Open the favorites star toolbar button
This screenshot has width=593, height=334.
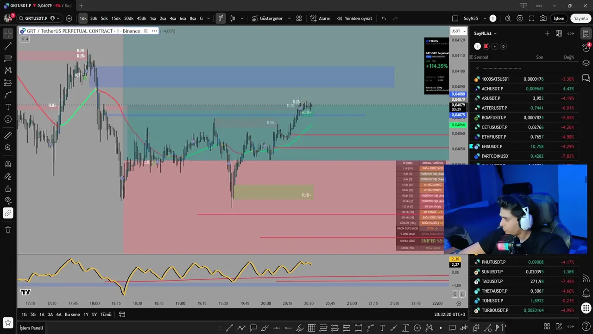(x=8, y=322)
